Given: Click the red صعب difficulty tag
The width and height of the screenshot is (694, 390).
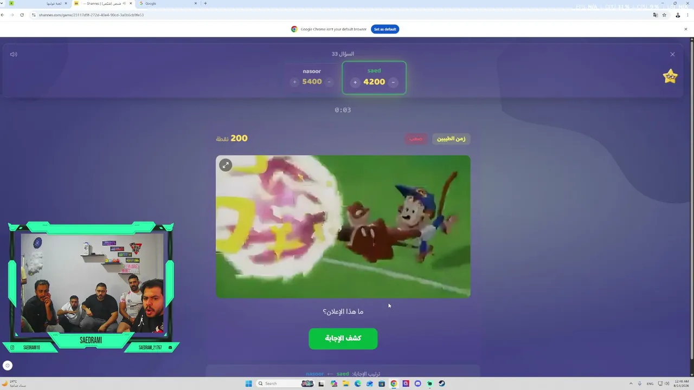Looking at the screenshot, I should [416, 139].
